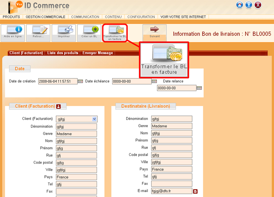Click client Pays field showing France
The height and width of the screenshot is (197, 274).
(76, 177)
